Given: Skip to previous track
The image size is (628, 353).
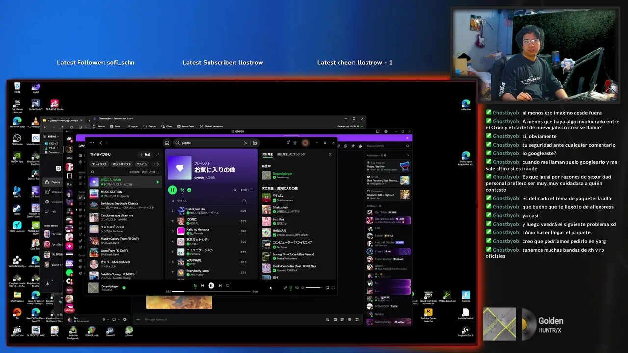Looking at the screenshot, I should [x=203, y=286].
